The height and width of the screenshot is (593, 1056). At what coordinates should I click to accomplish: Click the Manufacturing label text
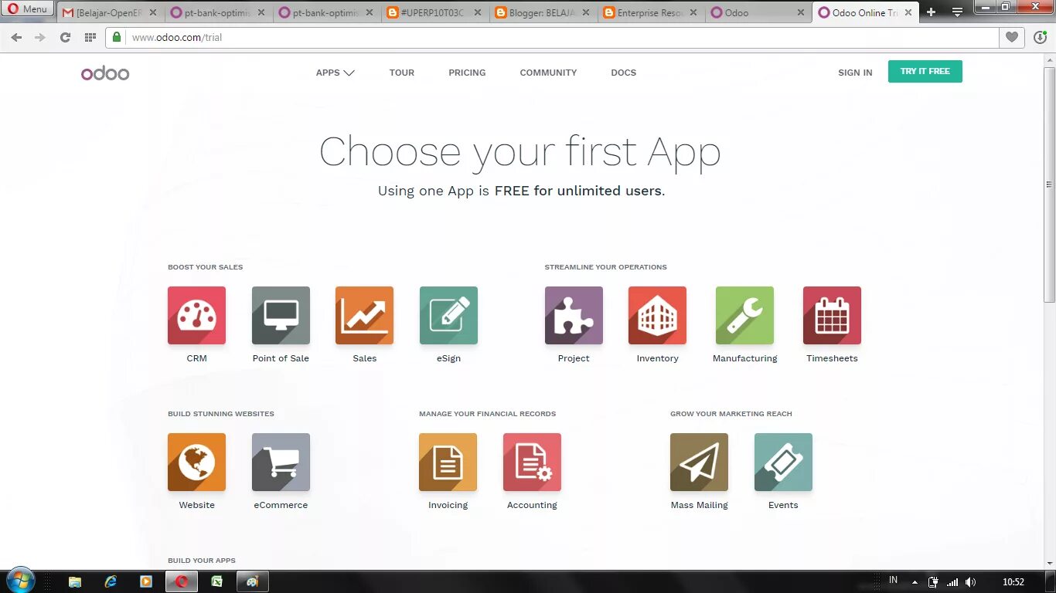coord(745,358)
